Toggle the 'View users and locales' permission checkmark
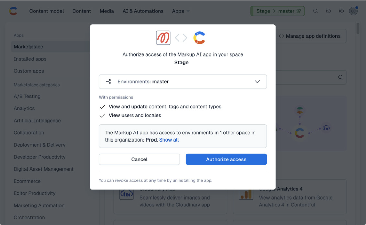 (102, 115)
